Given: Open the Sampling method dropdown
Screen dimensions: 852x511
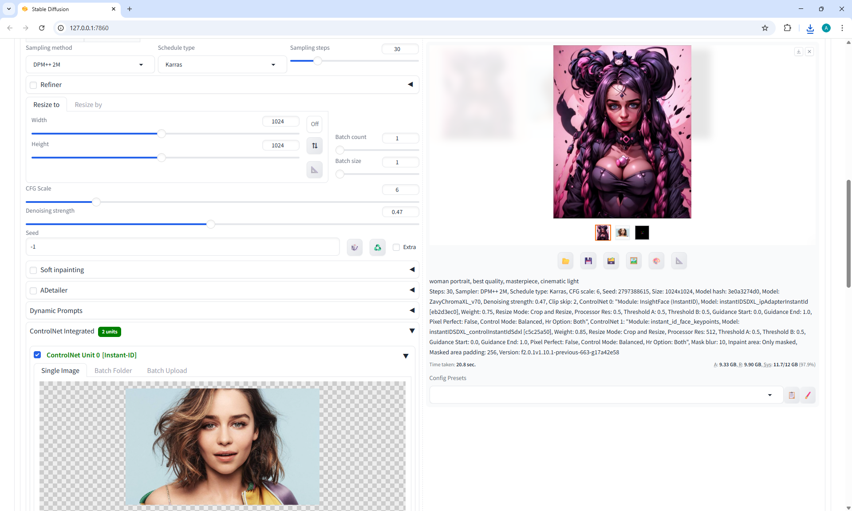Looking at the screenshot, I should (x=90, y=65).
